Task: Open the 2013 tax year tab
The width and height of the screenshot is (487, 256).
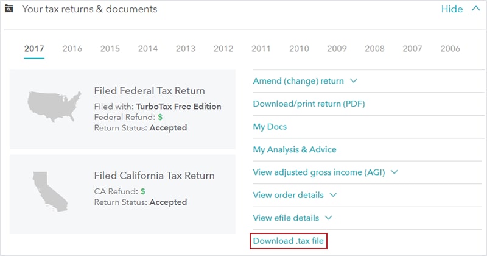Action: (x=186, y=49)
